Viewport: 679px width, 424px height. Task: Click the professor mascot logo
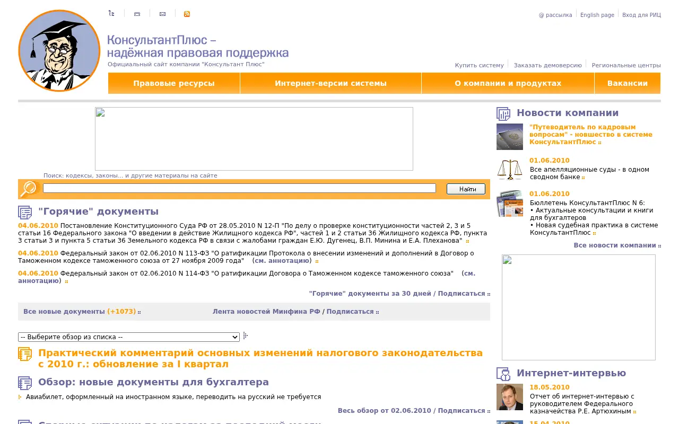[59, 51]
